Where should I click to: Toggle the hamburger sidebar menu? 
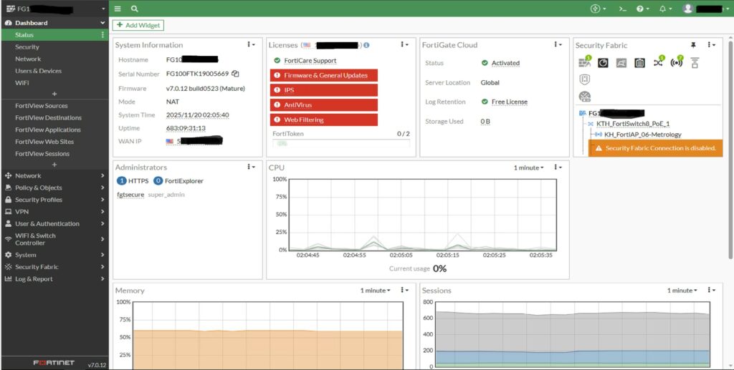[118, 9]
